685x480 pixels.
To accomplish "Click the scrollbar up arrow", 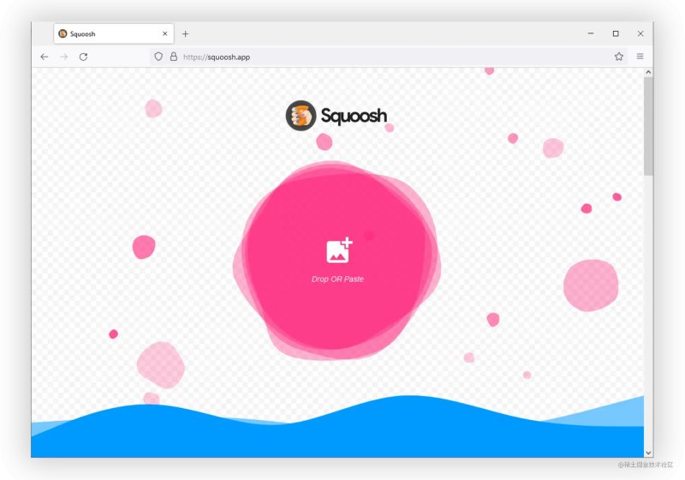I will [648, 72].
